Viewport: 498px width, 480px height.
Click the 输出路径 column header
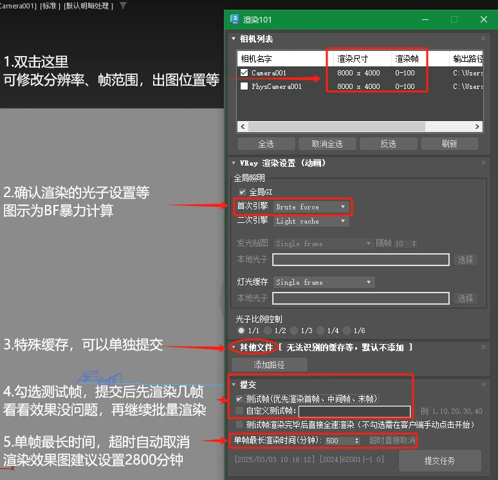coord(467,59)
